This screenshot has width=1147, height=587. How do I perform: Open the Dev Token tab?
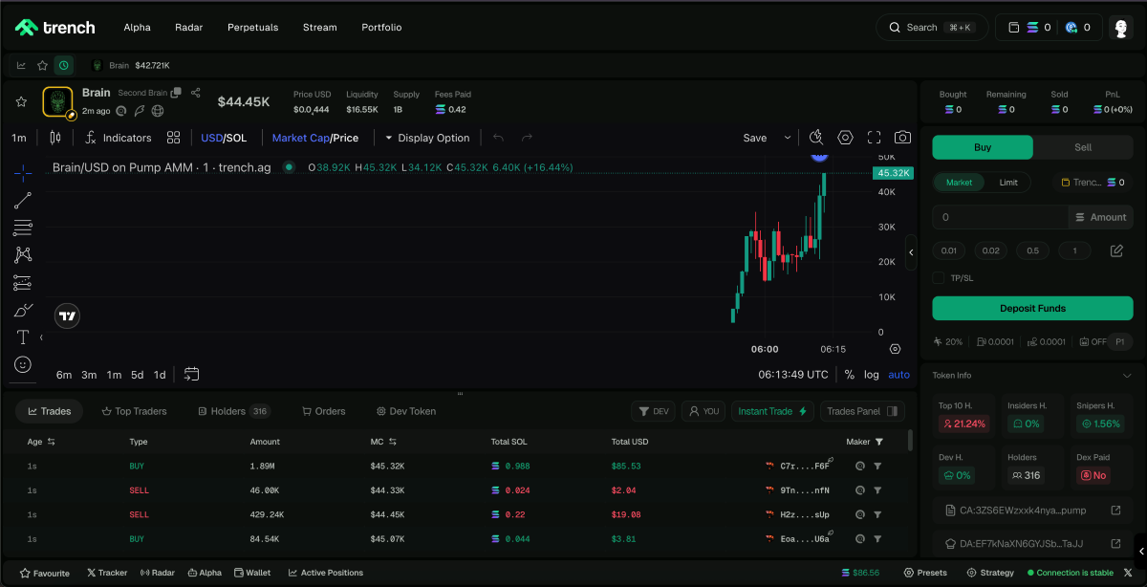tap(406, 411)
